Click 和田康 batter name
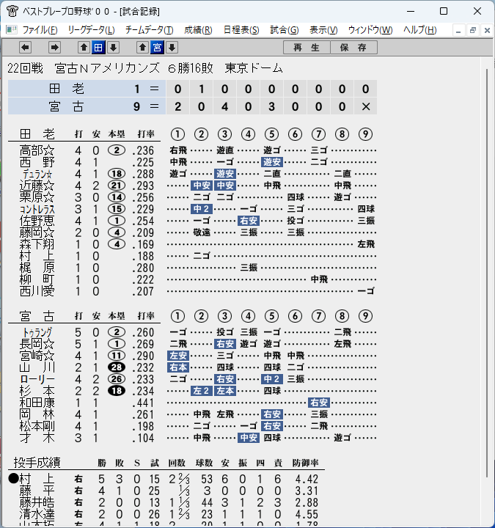 pyautogui.click(x=37, y=403)
